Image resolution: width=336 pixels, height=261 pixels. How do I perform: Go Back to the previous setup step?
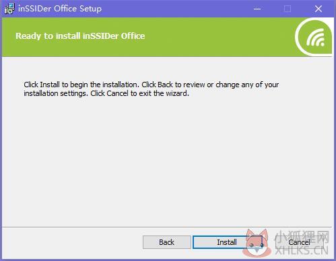(166, 242)
